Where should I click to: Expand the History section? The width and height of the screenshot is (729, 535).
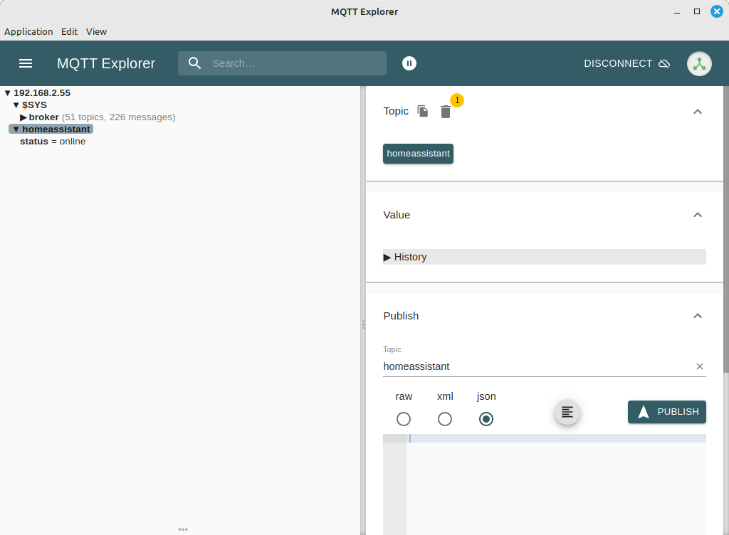[545, 257]
